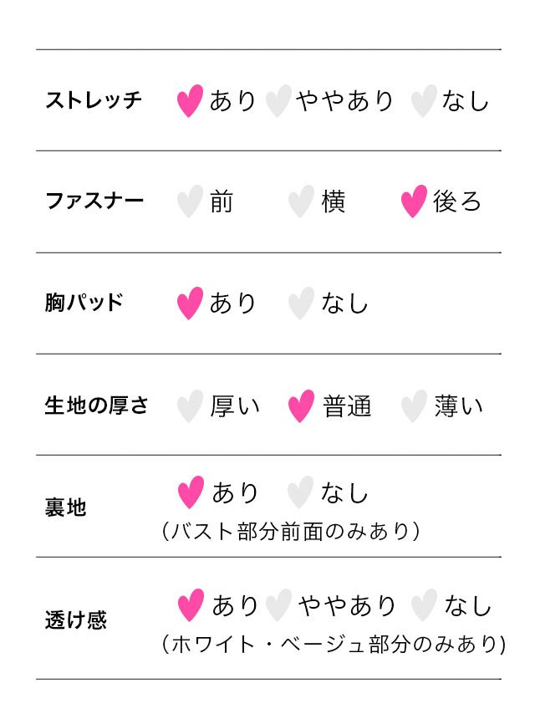Click the note バスト部分前面のみあり
The width and height of the screenshot is (535, 714).
(289, 531)
